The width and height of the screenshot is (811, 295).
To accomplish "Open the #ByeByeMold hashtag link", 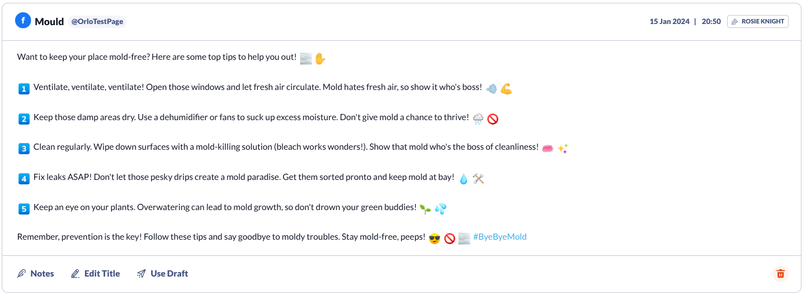I will 500,237.
